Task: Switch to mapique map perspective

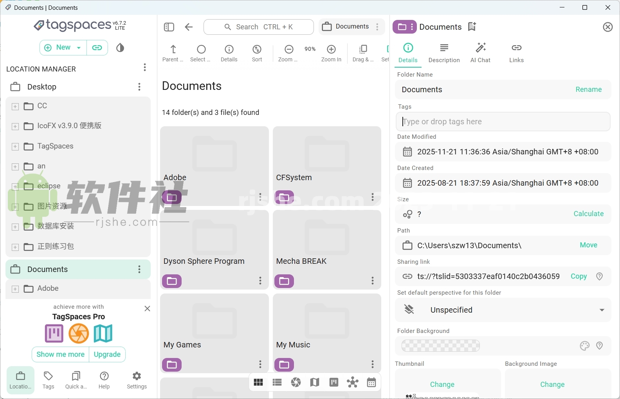Action: pyautogui.click(x=315, y=382)
